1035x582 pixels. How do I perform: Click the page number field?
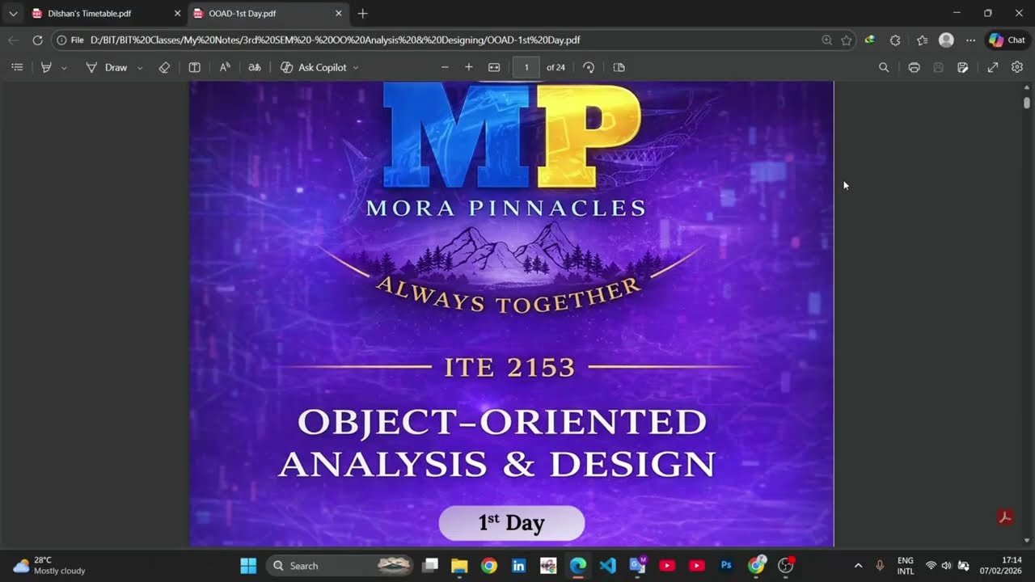[x=526, y=67]
